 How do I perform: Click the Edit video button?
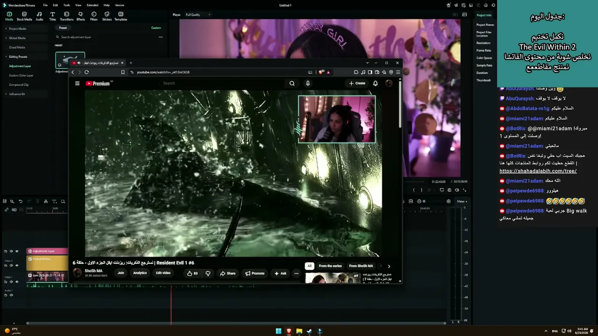[163, 273]
